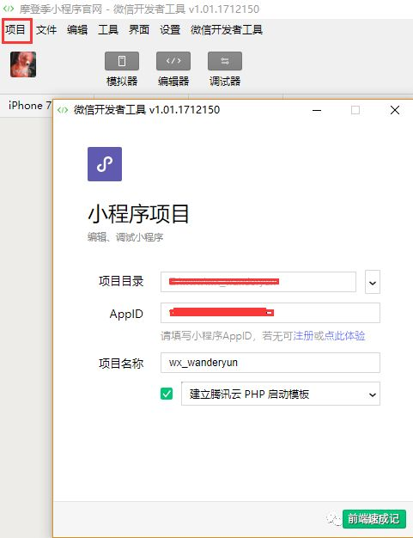This screenshot has height=538, width=413.
Task: Close the 小程序项目 dialog window
Action: pos(395,110)
